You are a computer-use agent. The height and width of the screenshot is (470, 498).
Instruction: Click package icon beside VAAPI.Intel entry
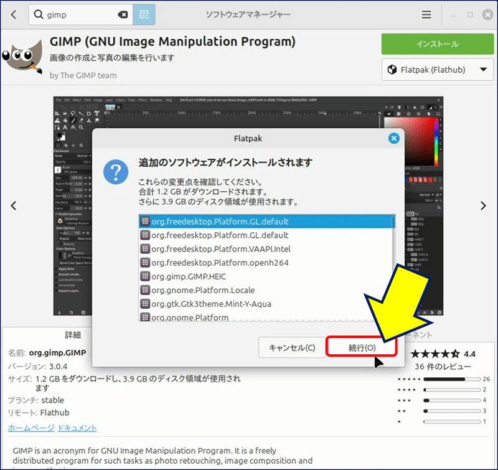coord(145,248)
